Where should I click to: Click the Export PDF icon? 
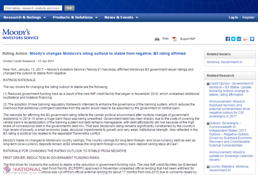(175, 39)
